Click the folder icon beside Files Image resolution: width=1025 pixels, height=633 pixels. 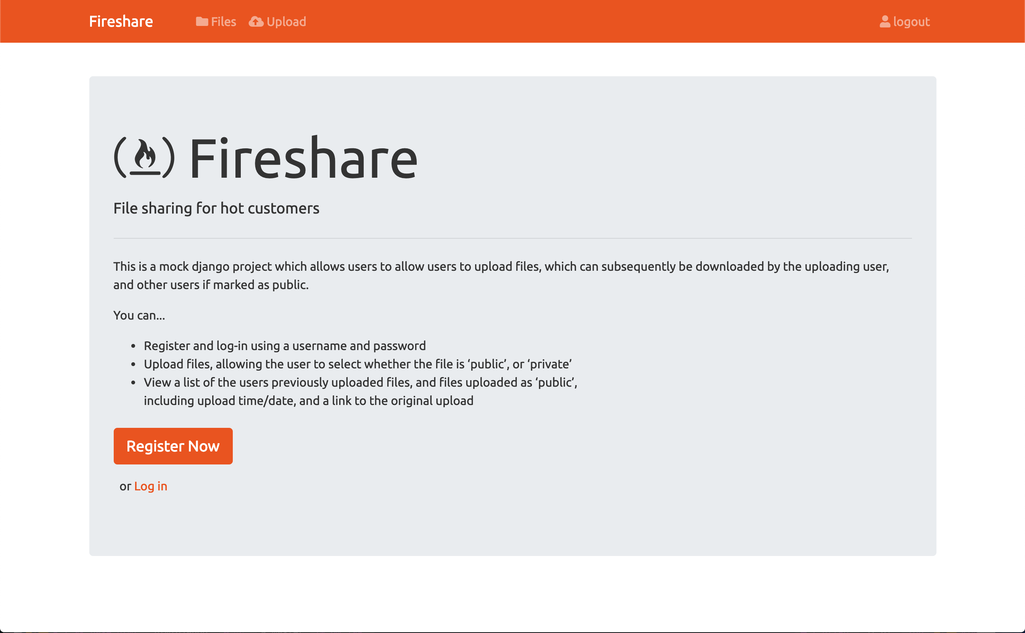(x=202, y=21)
